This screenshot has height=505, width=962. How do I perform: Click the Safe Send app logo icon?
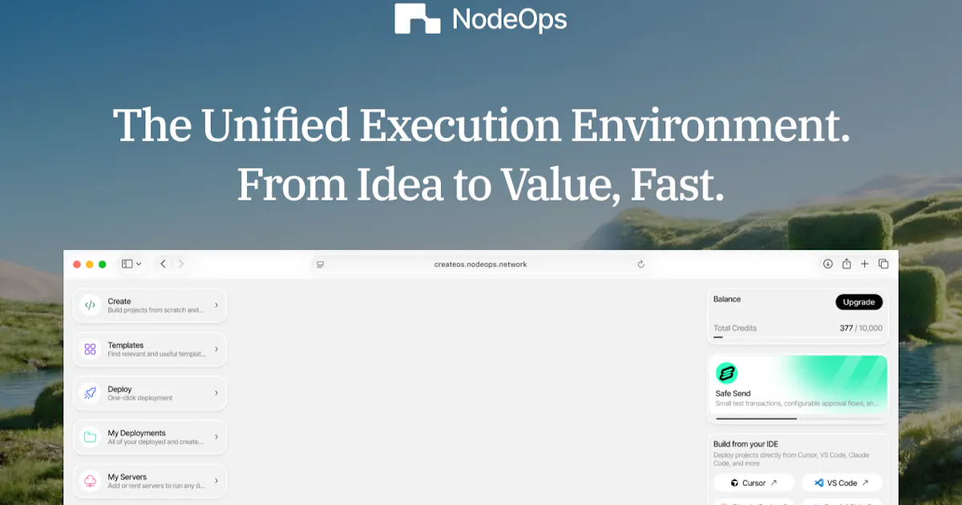point(726,373)
